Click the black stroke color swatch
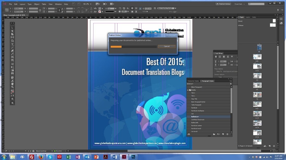Viewport: 286px width, 160px height. coord(110,12)
